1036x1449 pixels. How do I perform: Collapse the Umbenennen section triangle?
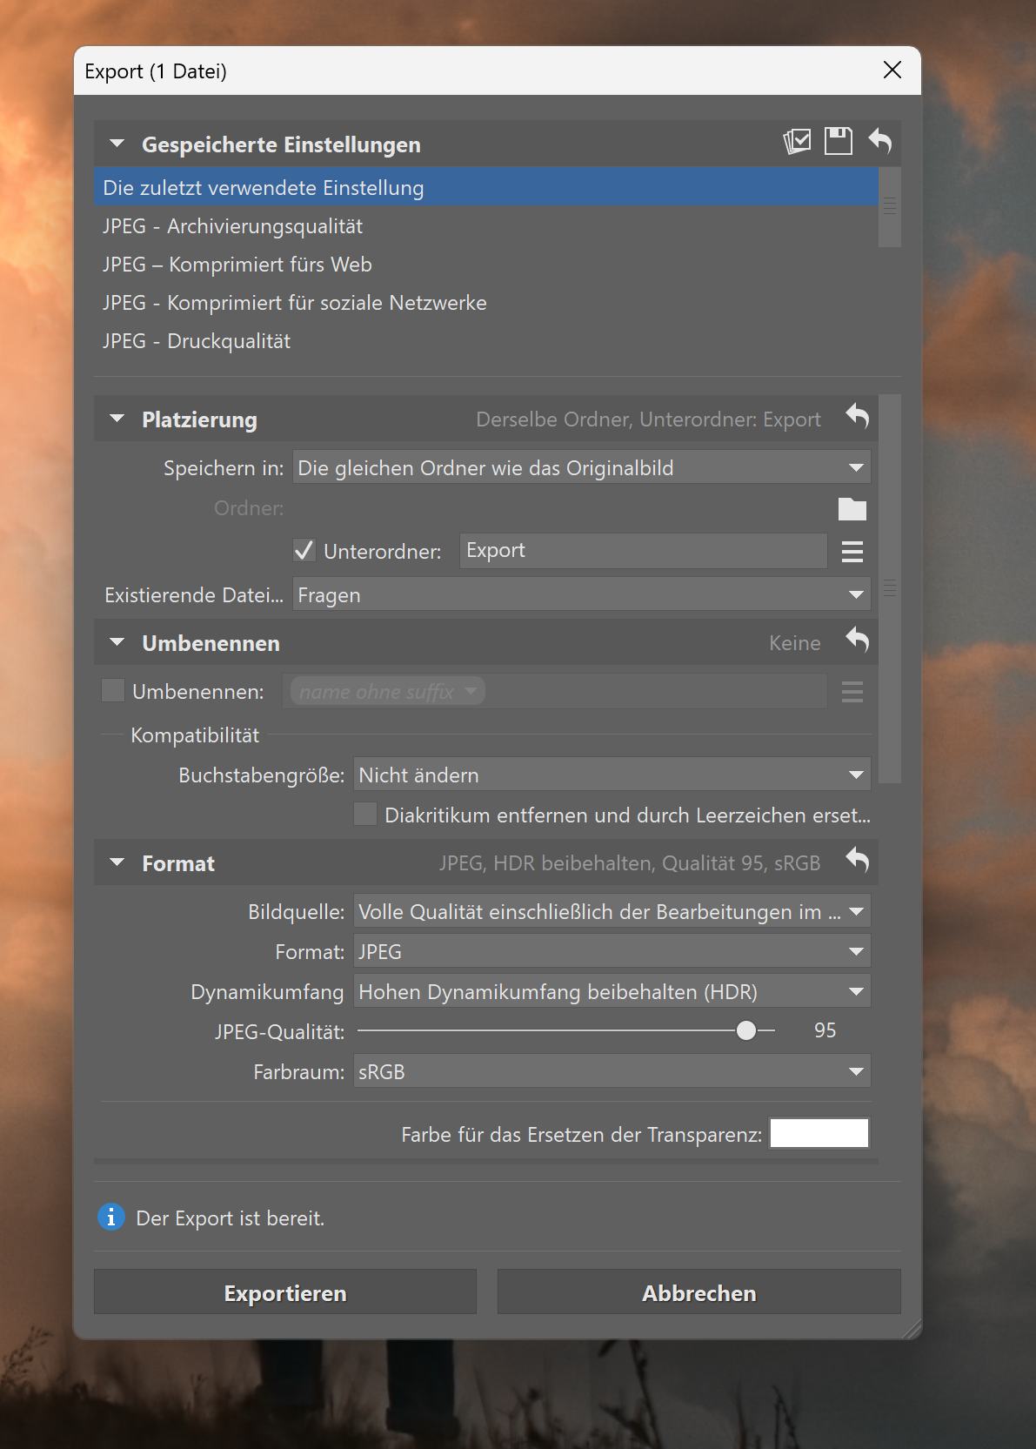[117, 642]
